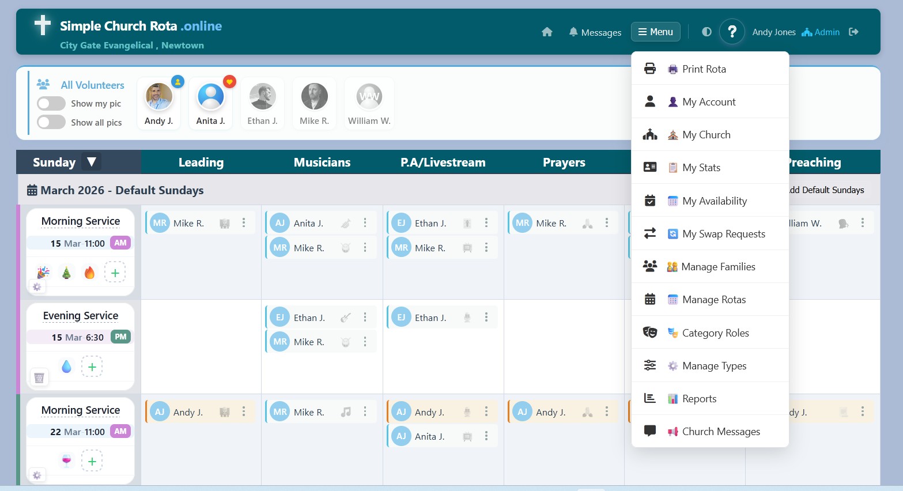This screenshot has width=903, height=491.
Task: Open the three-dot menu beside Ethan J. in Musicians
Action: 365,317
